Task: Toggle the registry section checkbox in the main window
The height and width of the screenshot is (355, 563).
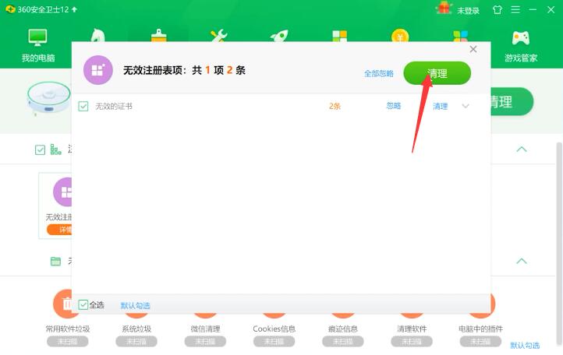Action: coord(41,150)
